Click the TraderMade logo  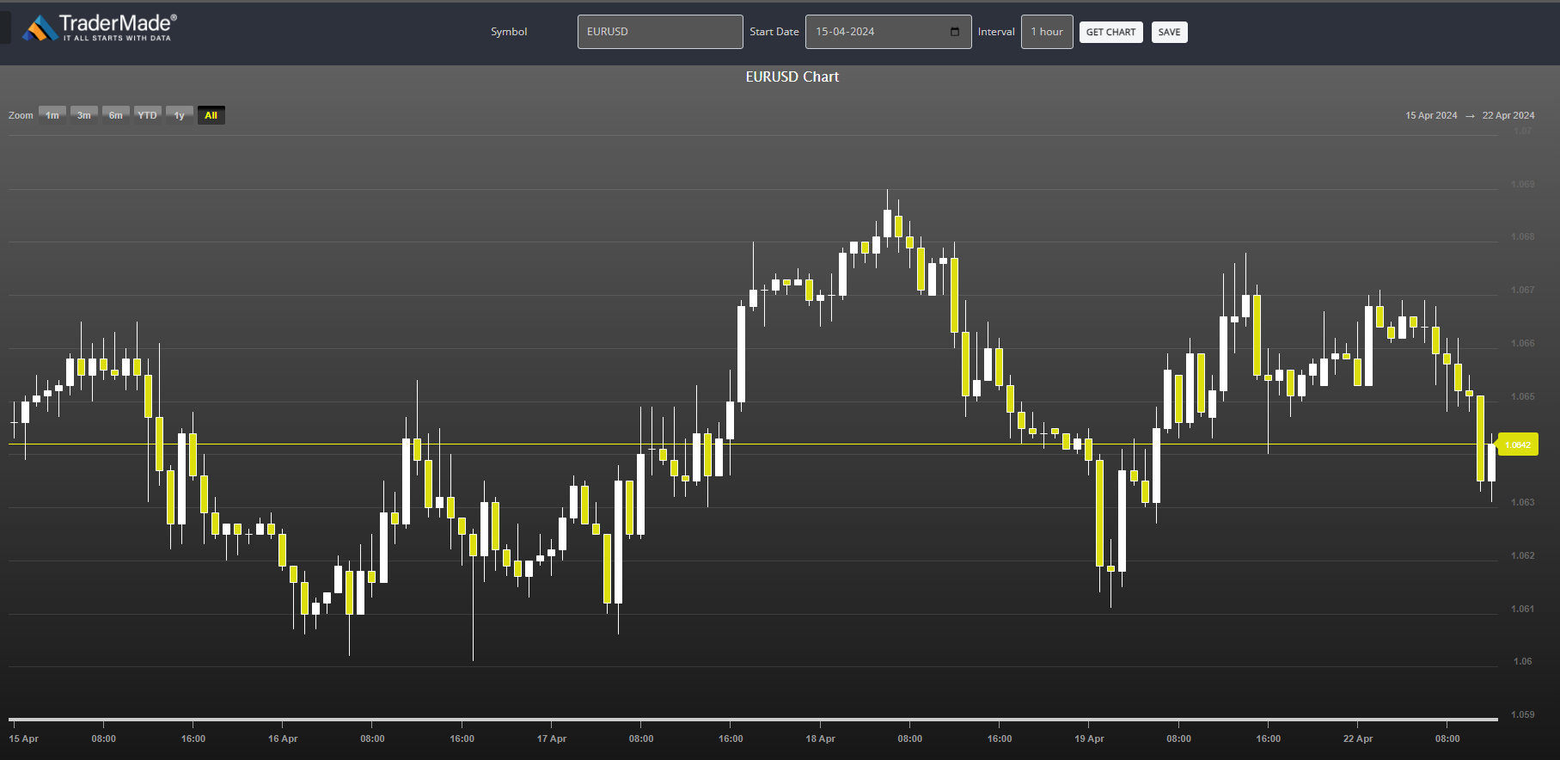(x=100, y=28)
